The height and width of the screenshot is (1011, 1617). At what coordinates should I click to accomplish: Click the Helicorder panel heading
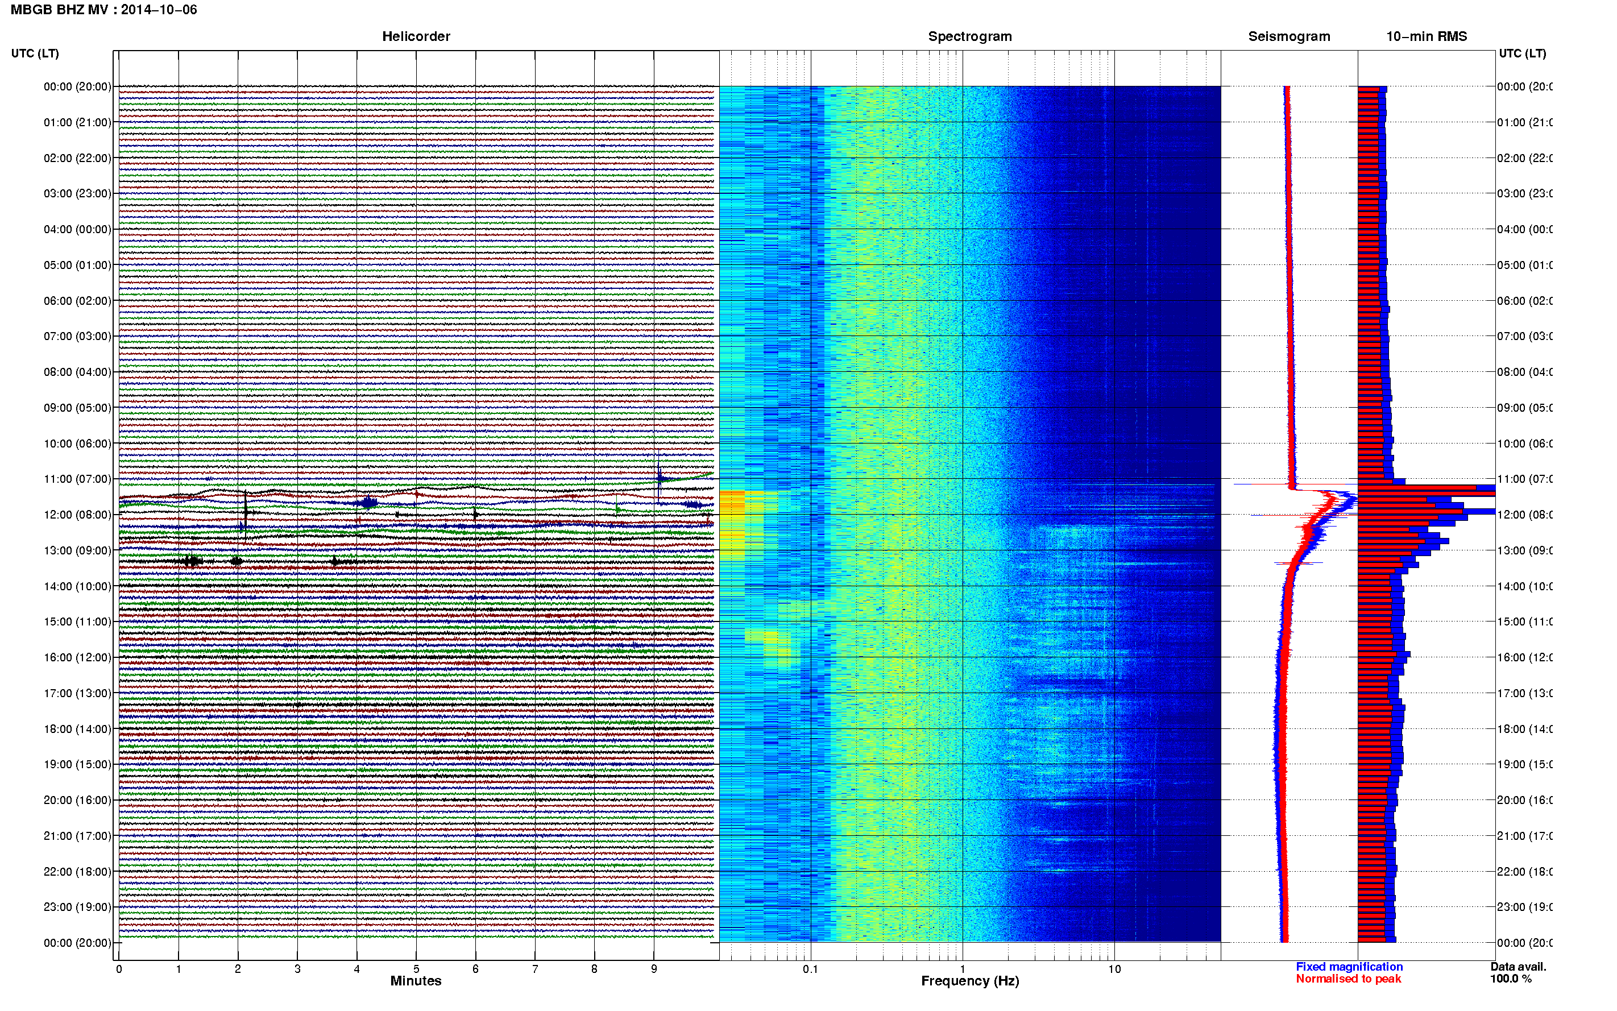pyautogui.click(x=416, y=37)
